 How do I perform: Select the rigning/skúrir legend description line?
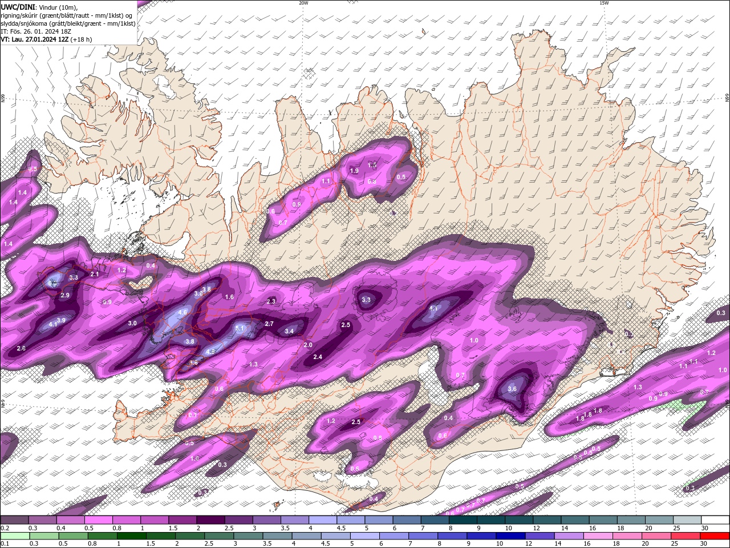pos(66,15)
